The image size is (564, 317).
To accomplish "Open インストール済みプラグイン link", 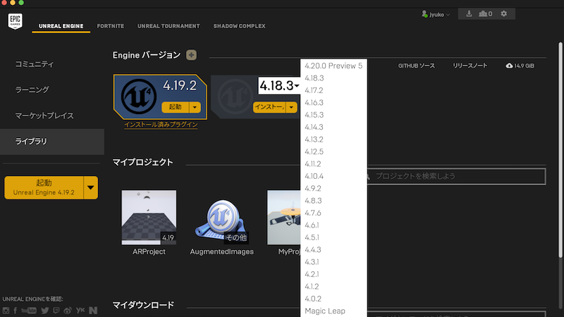I will (x=161, y=125).
